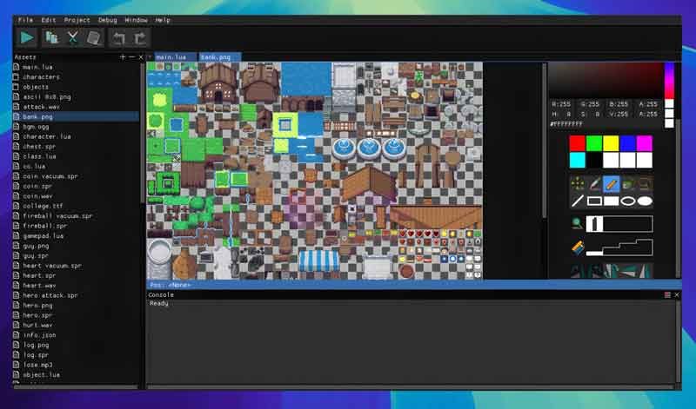Redo the action via toolbar arrow
Screen dimensions: 696x409
140,38
